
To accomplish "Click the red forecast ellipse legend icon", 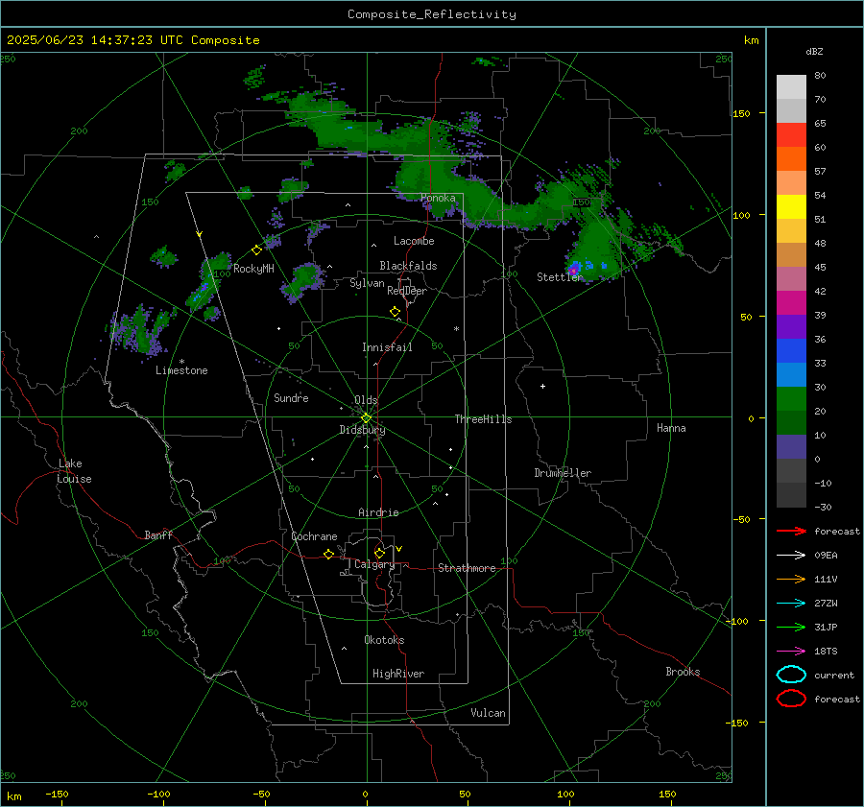I will (x=791, y=699).
